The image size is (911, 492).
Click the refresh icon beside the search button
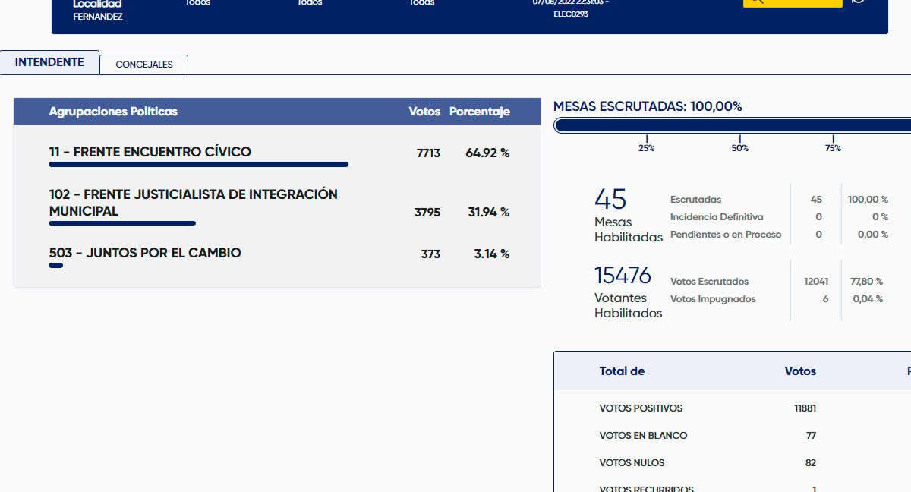[859, 2]
